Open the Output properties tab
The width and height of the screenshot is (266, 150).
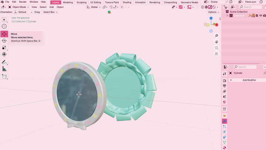pos(225,86)
